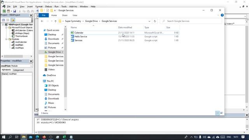The image size is (249, 140).
Task: Close the Project VBAProject panel
Action: (x=31, y=15)
